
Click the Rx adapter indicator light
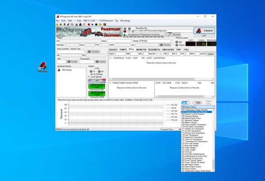pos(99,71)
